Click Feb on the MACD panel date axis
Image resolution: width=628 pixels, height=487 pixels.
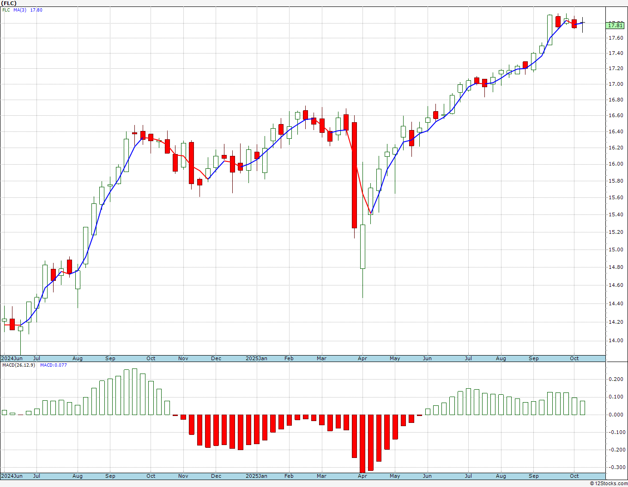click(289, 476)
